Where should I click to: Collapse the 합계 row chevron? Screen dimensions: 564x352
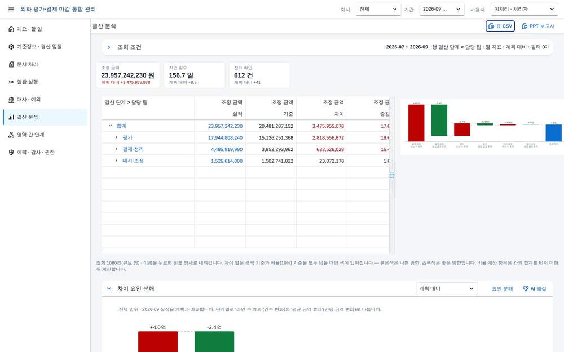pos(110,126)
